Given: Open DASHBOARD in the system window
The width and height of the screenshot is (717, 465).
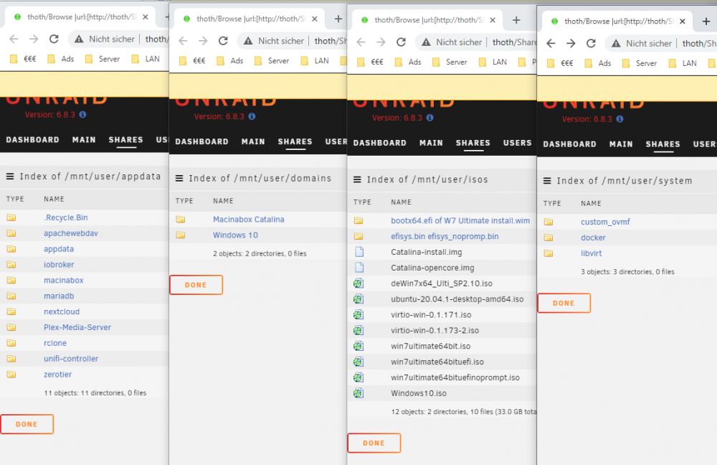Looking at the screenshot, I should [x=570, y=144].
